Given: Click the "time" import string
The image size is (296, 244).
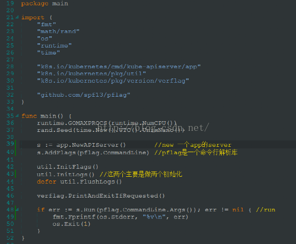Looking at the screenshot, I should coord(49,52).
